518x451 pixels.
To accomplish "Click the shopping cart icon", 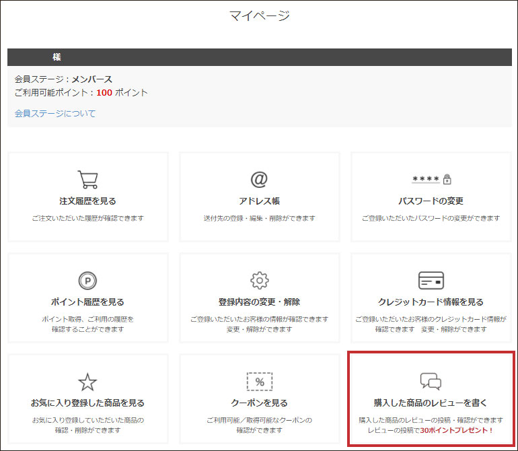I will pos(87,179).
